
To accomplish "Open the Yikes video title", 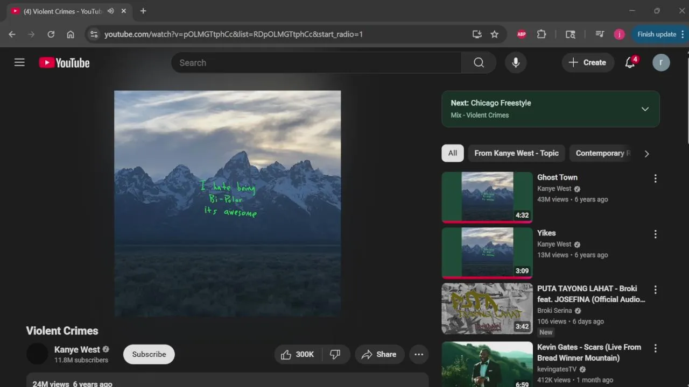I will click(546, 233).
